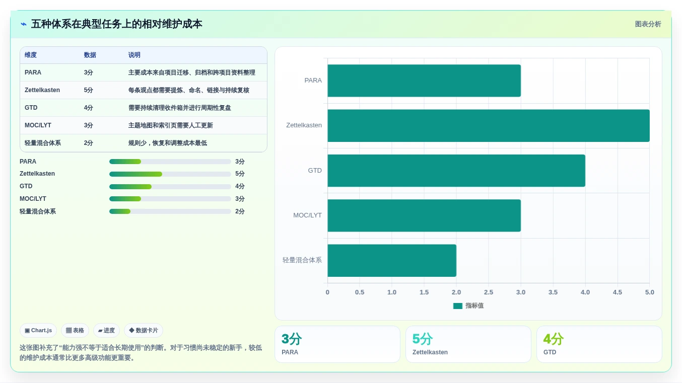Click the chart title 五种体系在典型任务上的相对维护成本
The width and height of the screenshot is (682, 383).
pos(117,24)
